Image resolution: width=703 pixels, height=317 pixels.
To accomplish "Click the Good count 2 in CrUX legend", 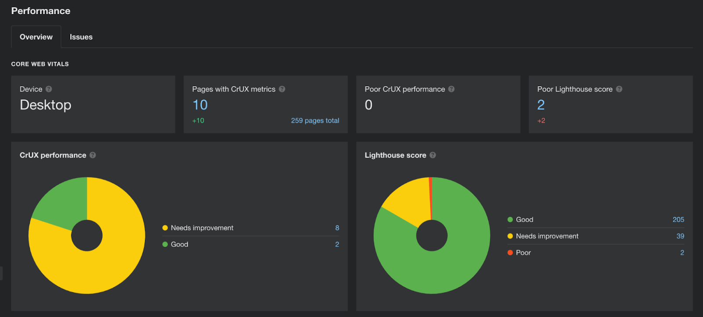I will point(337,244).
